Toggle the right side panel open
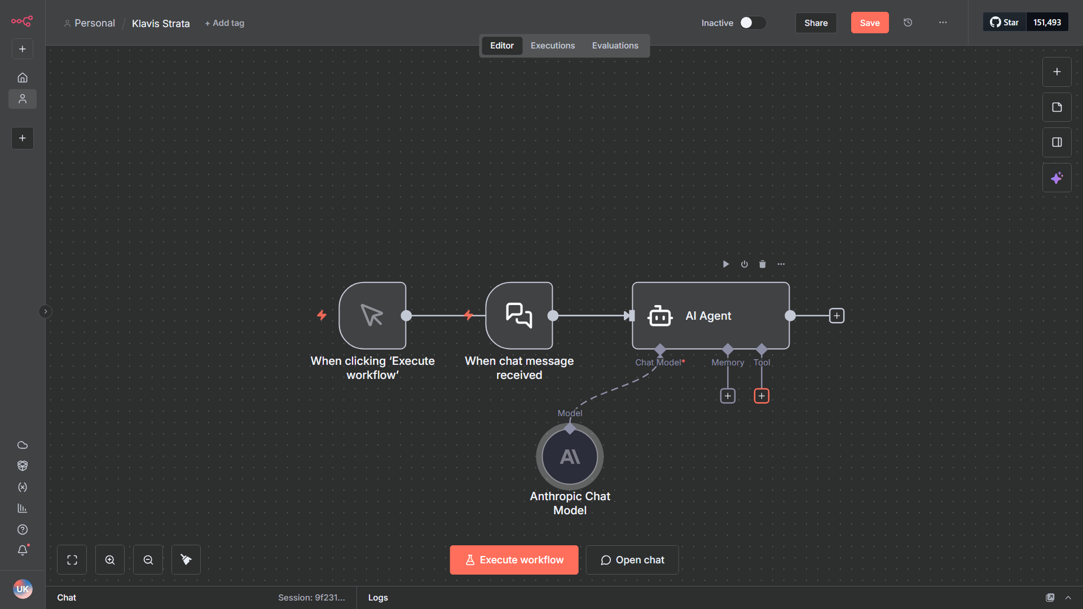The image size is (1083, 609). click(x=1057, y=142)
